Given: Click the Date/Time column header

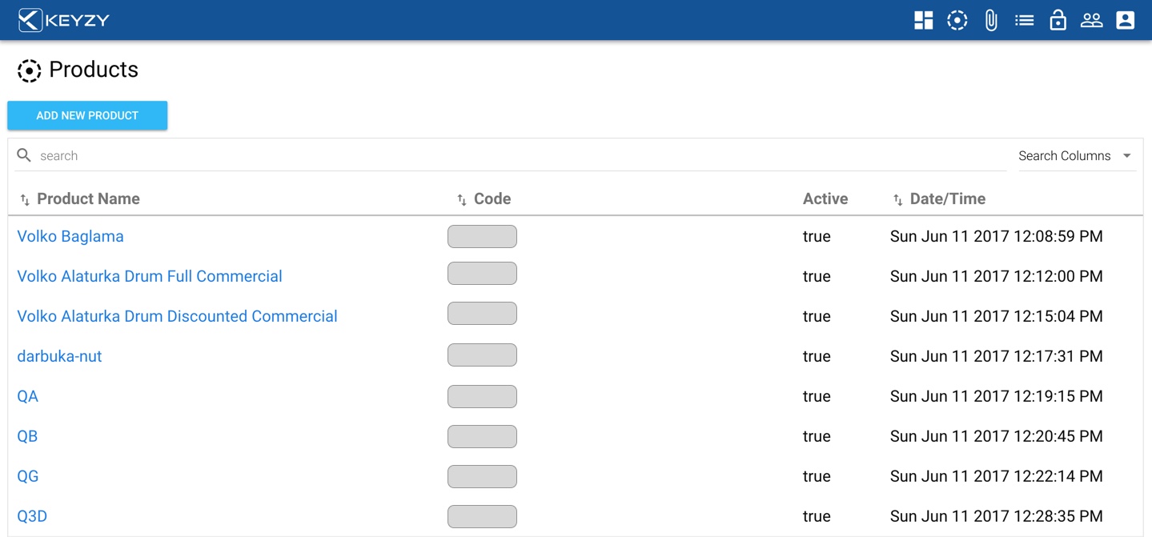Looking at the screenshot, I should pyautogui.click(x=948, y=199).
